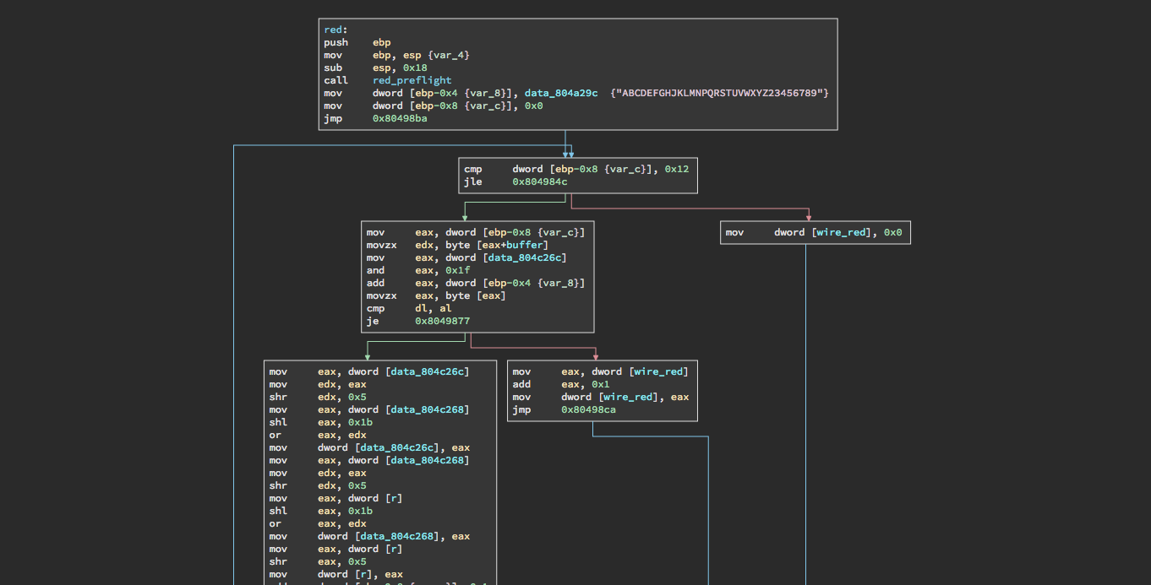Image resolution: width=1151 pixels, height=585 pixels.
Task: Click the 'push ebp' instruction
Action: tap(357, 42)
